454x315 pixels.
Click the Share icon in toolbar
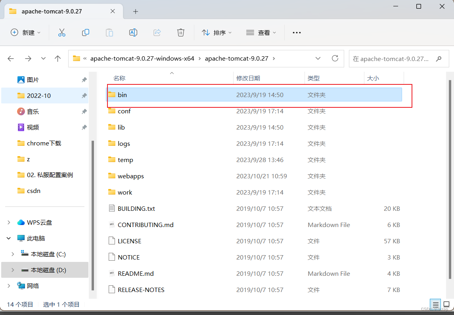pyautogui.click(x=157, y=32)
